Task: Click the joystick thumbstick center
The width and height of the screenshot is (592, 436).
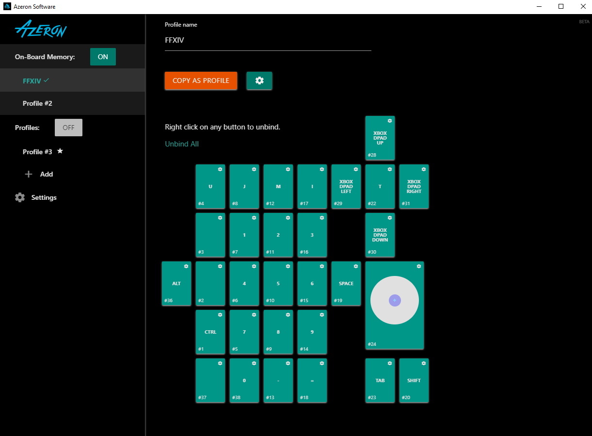Action: click(395, 300)
